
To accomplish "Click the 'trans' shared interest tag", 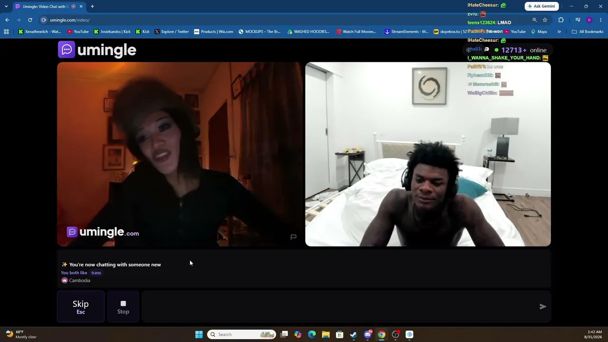I will [x=96, y=273].
